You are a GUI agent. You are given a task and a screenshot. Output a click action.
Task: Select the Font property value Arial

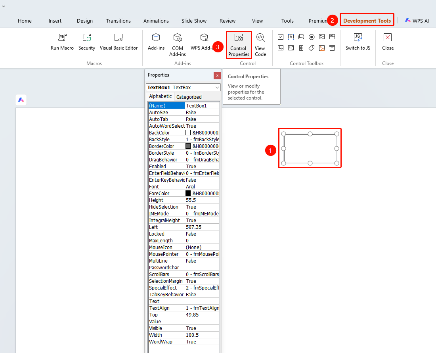[x=202, y=187]
